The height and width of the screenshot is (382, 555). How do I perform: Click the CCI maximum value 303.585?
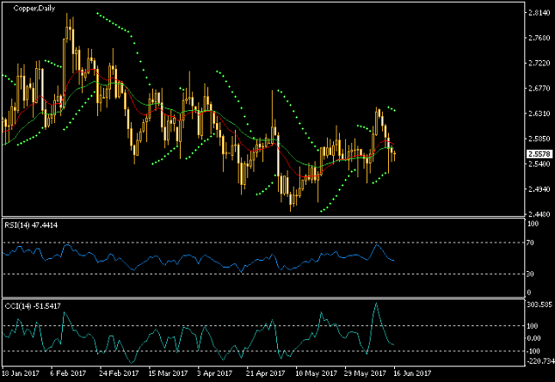click(540, 305)
